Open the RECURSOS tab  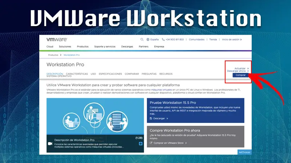166,74
